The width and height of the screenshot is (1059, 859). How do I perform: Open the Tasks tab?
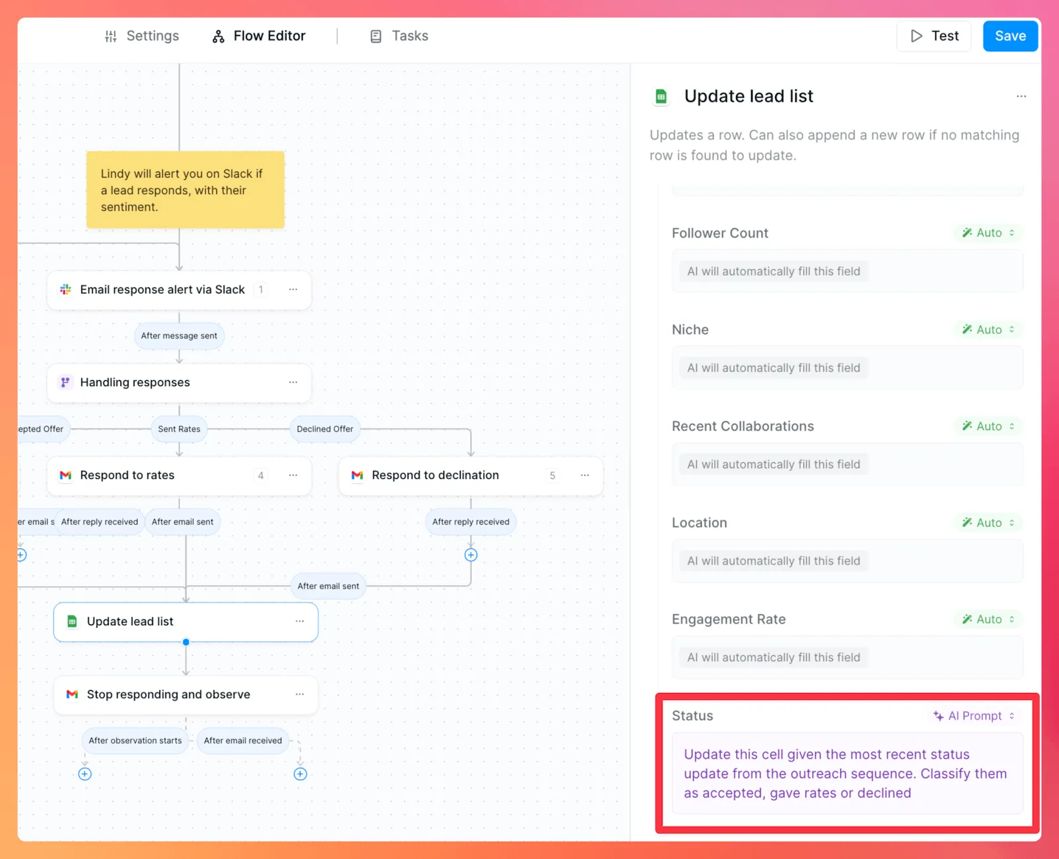(x=398, y=36)
